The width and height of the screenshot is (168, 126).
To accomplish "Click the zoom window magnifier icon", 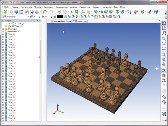I will point(164,39).
